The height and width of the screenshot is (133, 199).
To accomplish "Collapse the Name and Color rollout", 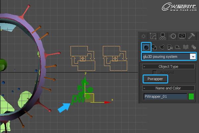I will pyautogui.click(x=168, y=88).
